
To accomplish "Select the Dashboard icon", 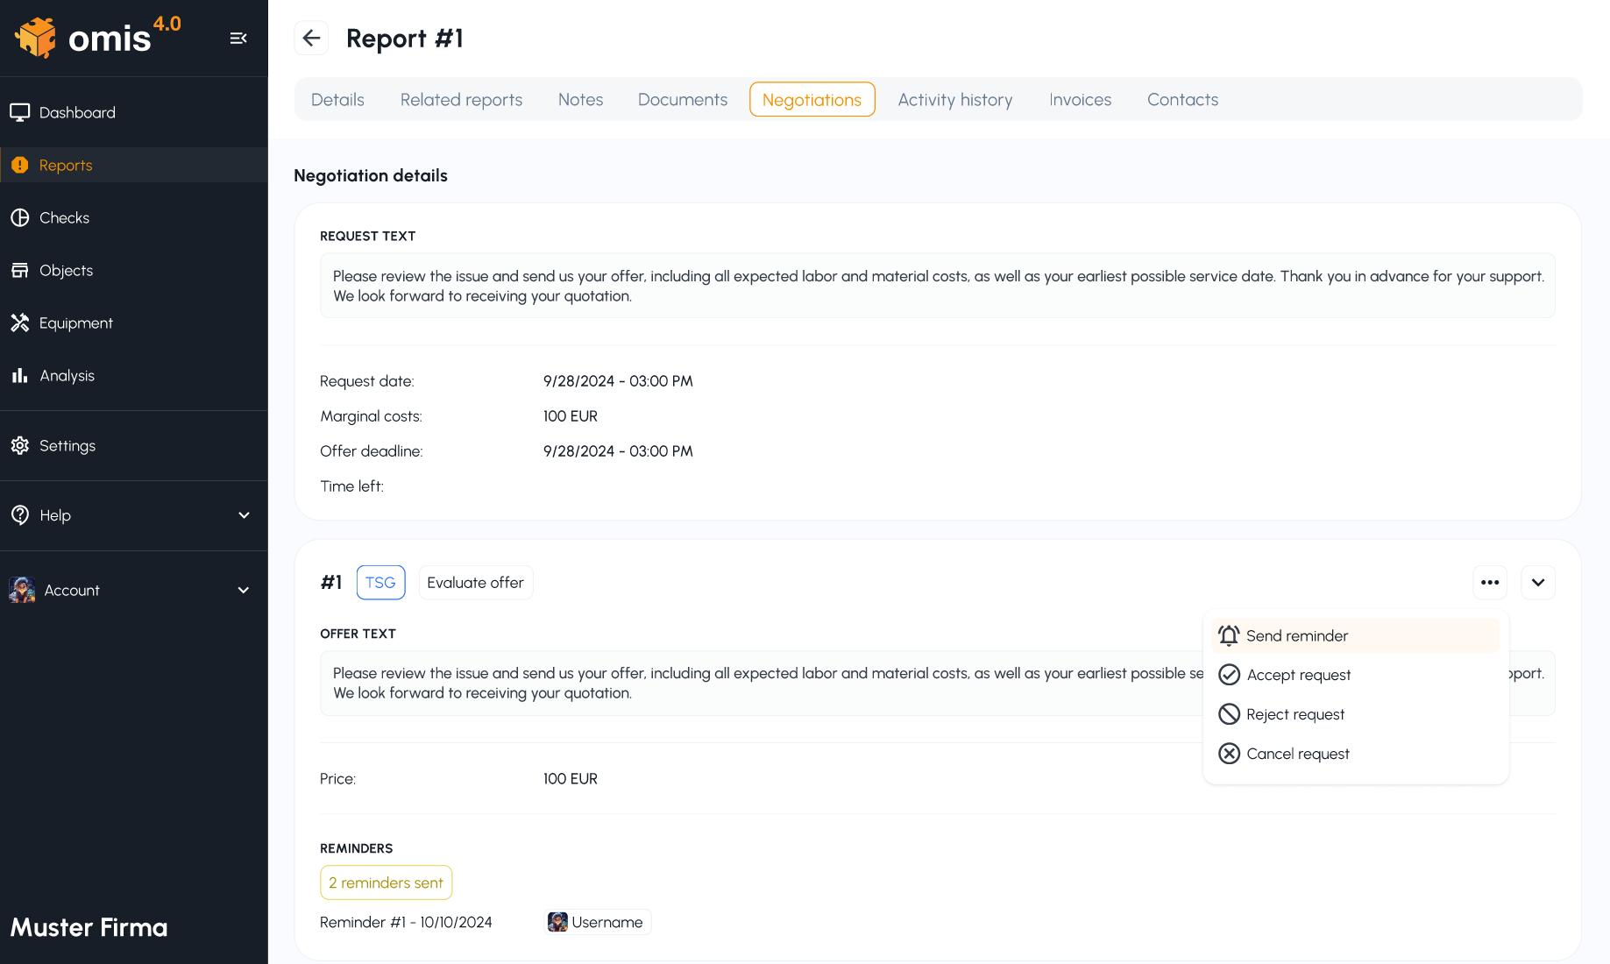I will pos(21,112).
